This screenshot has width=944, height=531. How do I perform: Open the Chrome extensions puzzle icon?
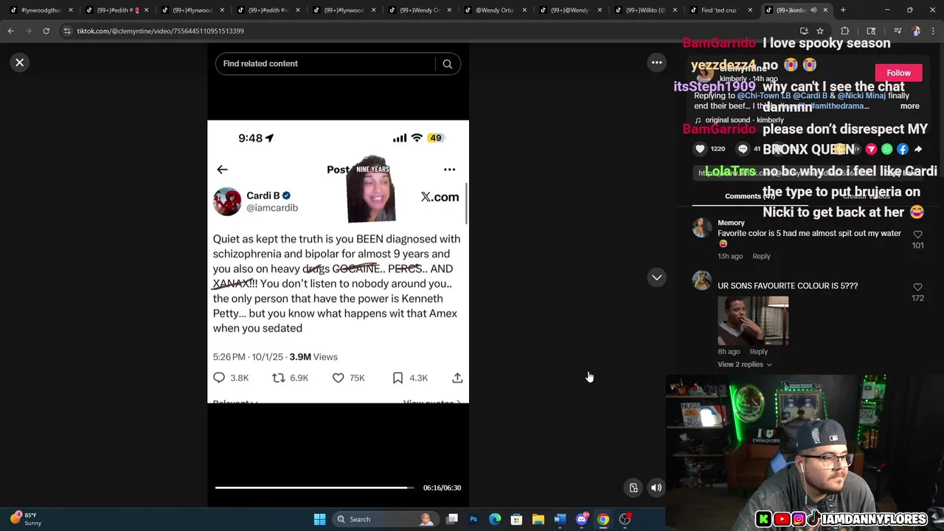point(845,31)
